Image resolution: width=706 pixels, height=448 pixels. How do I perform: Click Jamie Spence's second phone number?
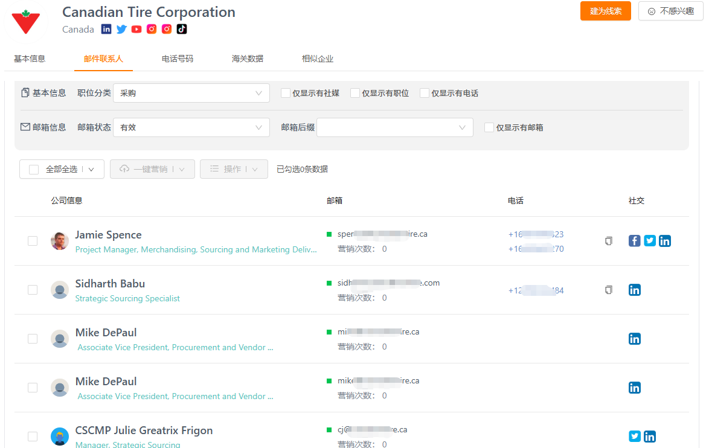536,249
